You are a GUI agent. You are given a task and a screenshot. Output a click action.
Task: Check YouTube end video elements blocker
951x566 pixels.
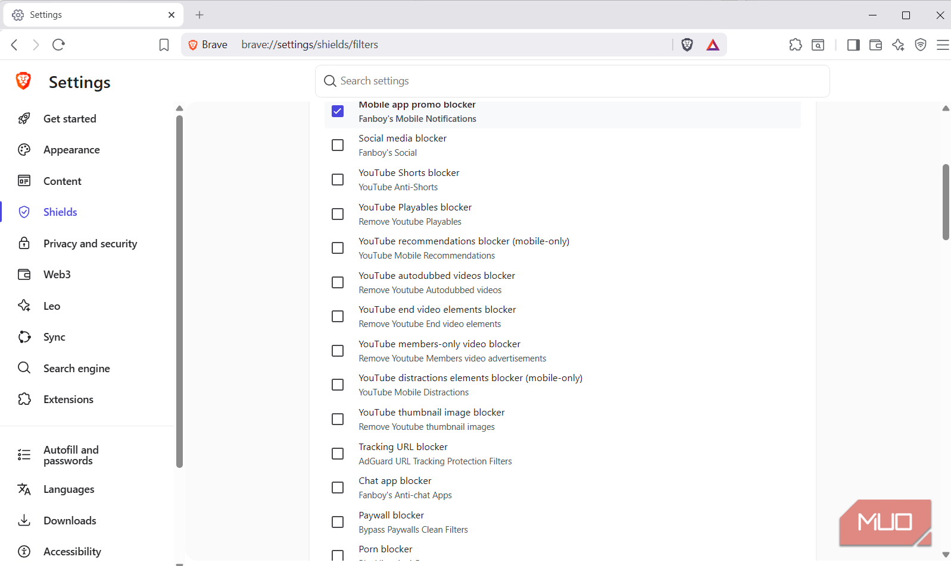coord(338,316)
